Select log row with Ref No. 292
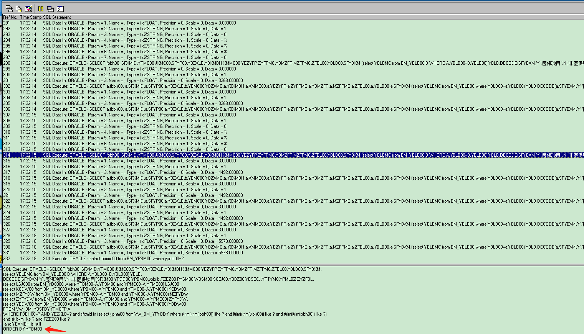 [293, 29]
